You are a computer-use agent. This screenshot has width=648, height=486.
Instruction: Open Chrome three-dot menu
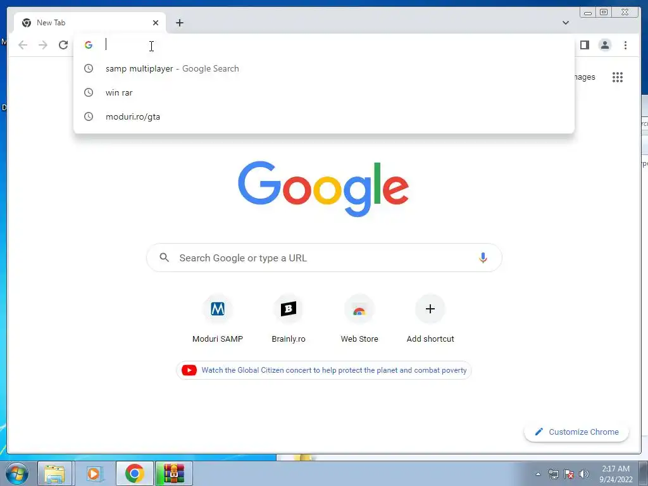pyautogui.click(x=625, y=45)
